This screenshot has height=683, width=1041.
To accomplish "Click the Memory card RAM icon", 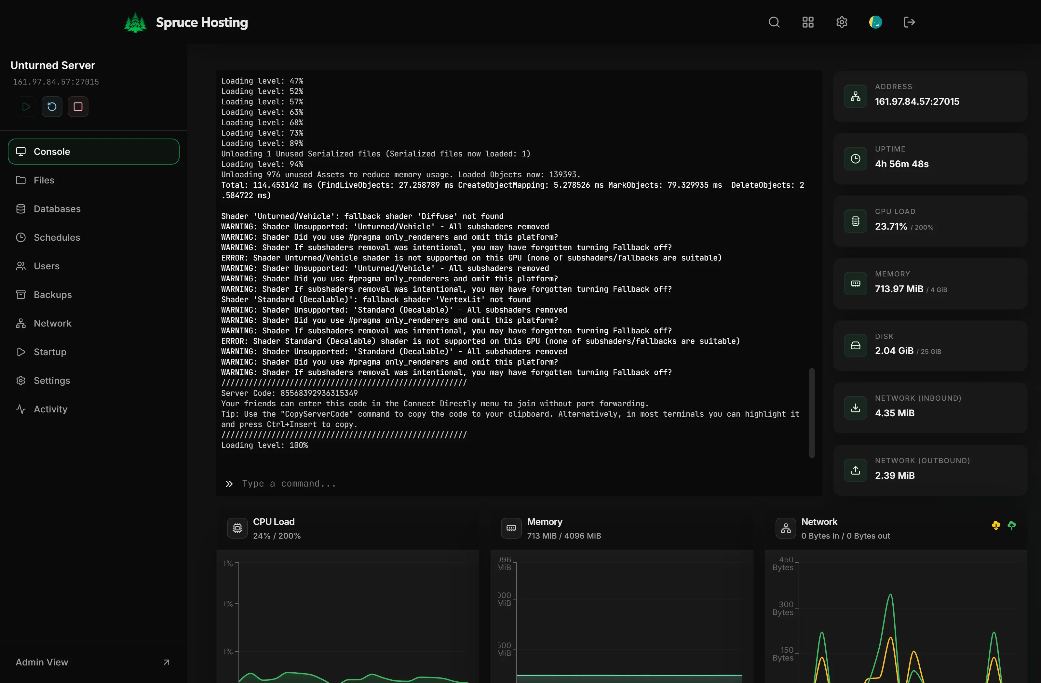I will pos(856,284).
